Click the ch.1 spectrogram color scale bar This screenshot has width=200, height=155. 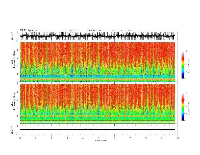183,65
